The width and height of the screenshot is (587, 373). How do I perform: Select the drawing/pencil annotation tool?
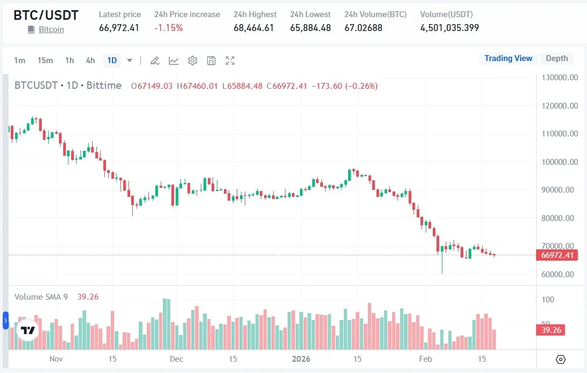(x=155, y=60)
